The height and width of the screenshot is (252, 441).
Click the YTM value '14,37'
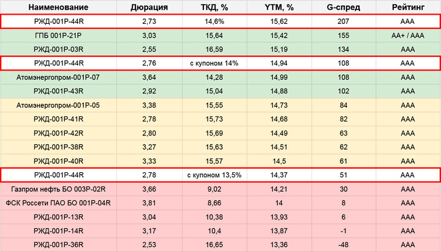[279, 175]
